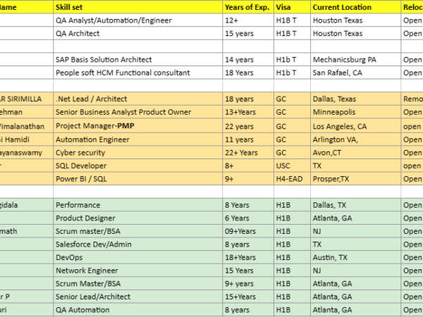
Task: Click the "Current Location" column header
Action: click(x=341, y=7)
